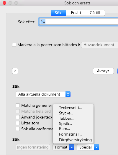Switch to the Sök tab

click(58, 13)
